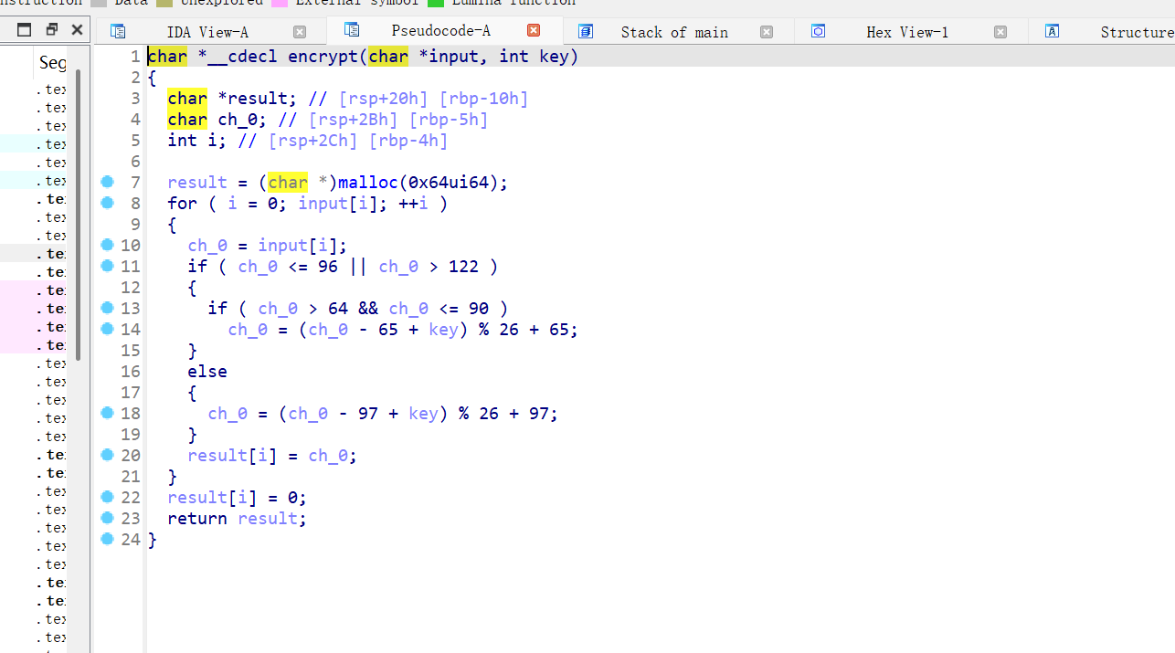Maximize the left segments panel
The image size is (1175, 653).
25,30
